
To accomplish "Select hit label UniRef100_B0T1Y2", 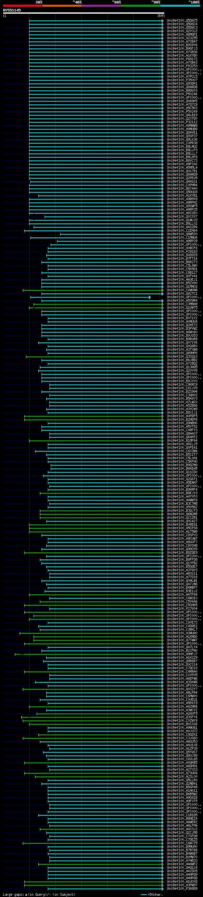I will point(182,318).
